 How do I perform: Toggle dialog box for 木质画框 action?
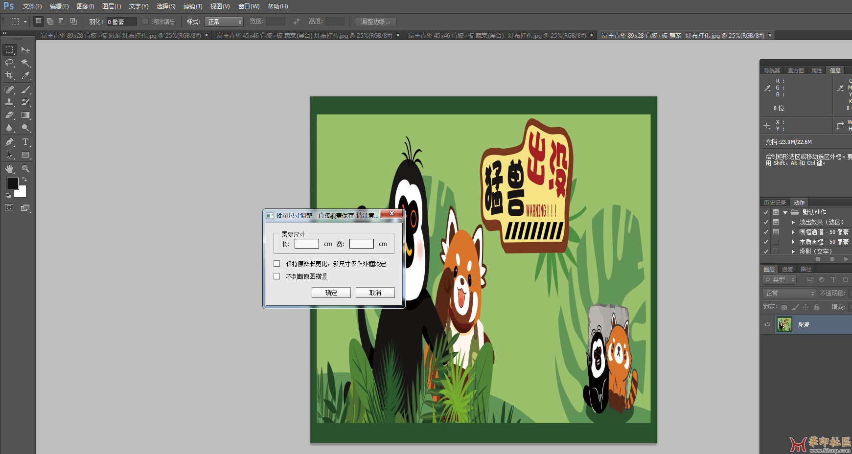pyautogui.click(x=776, y=242)
